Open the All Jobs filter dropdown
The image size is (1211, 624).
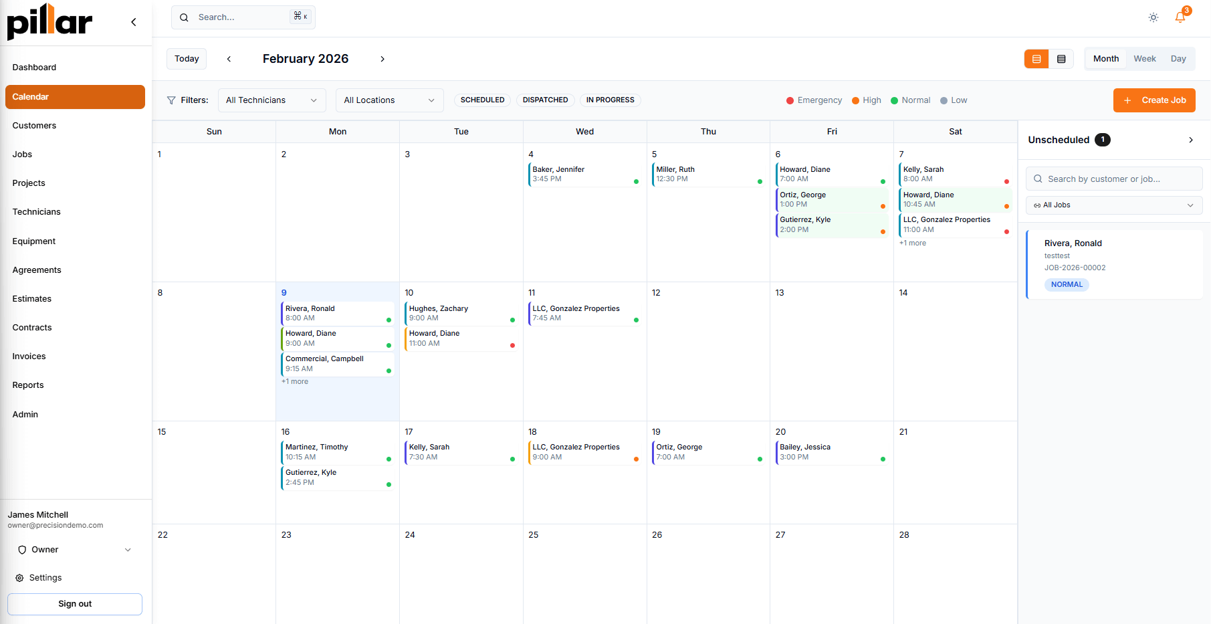click(1113, 205)
